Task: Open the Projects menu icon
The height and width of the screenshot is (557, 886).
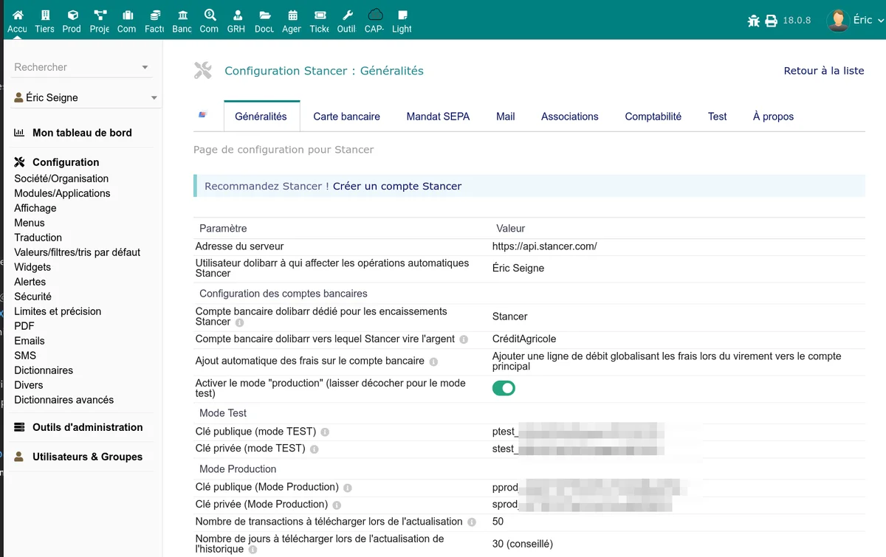Action: [100, 15]
